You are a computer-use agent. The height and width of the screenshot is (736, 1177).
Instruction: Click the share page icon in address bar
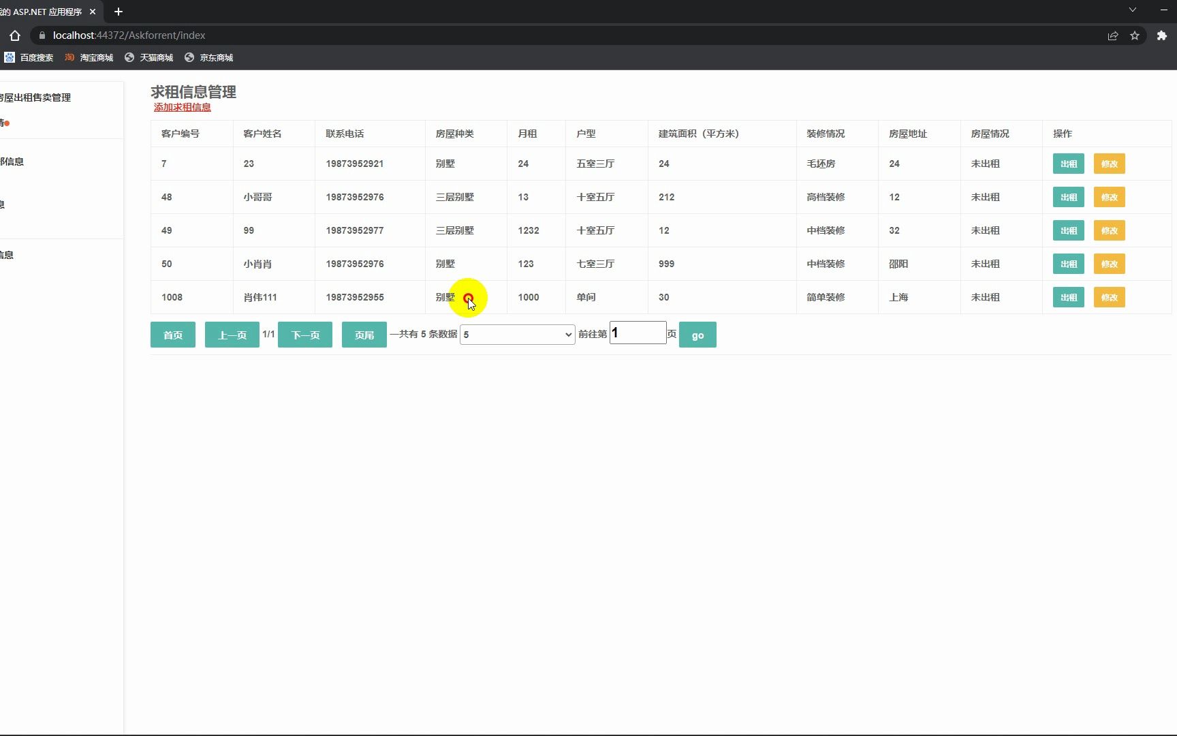click(x=1113, y=35)
